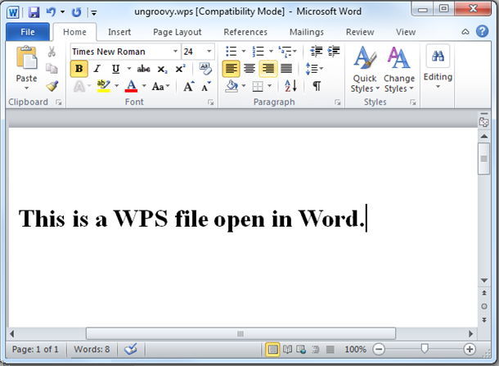Undo the last action
This screenshot has width=499, height=366.
[51, 12]
